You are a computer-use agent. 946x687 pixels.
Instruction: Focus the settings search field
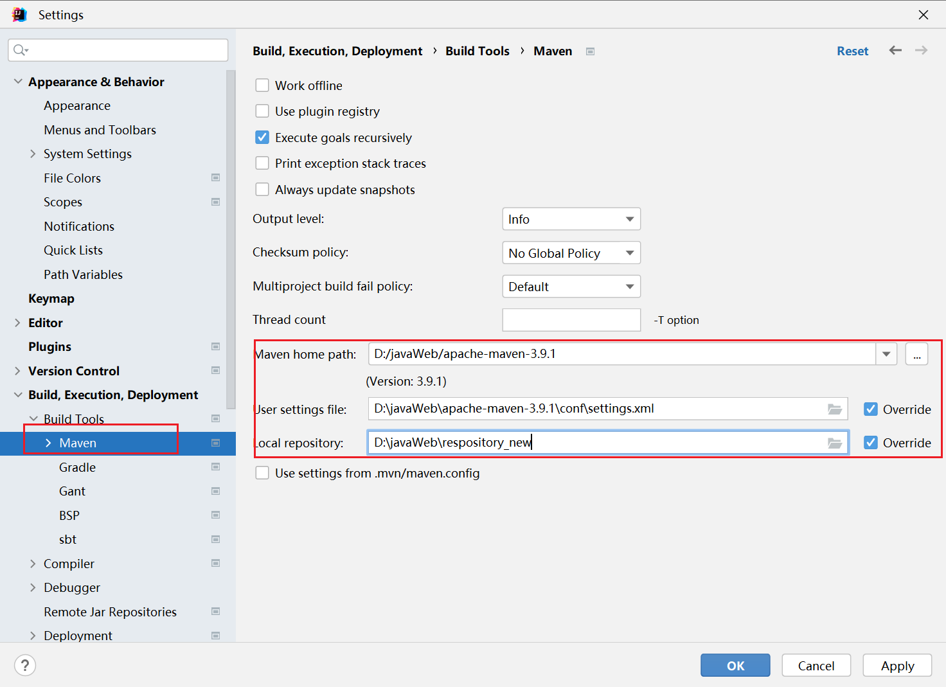point(118,50)
